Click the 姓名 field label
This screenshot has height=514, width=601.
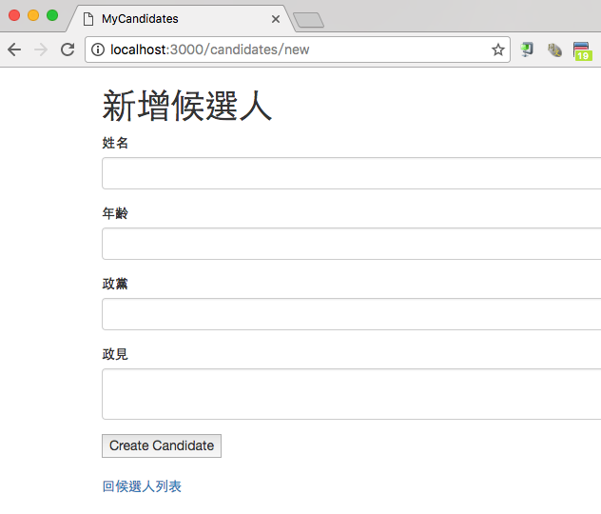click(115, 143)
